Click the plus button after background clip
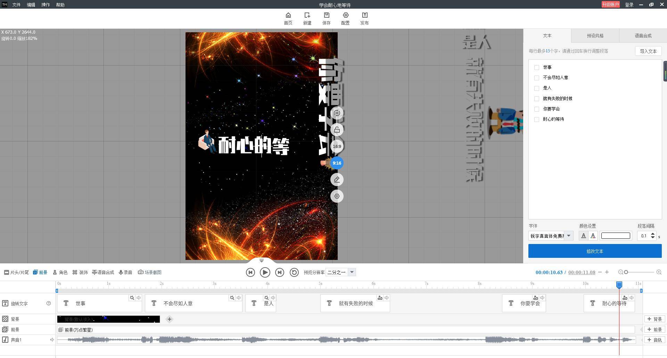 click(169, 319)
